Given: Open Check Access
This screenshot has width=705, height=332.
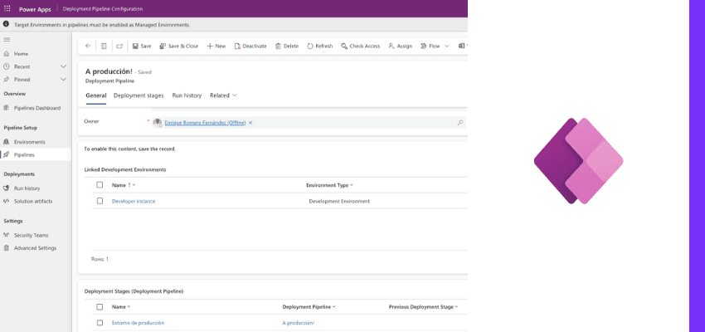Looking at the screenshot, I should (361, 46).
